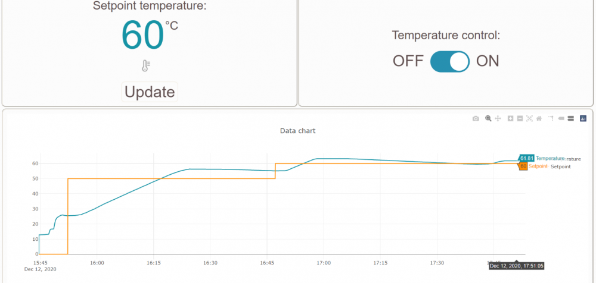The height and width of the screenshot is (283, 596).
Task: Toggle the Setpoint trace legend entry
Action: [x=561, y=167]
